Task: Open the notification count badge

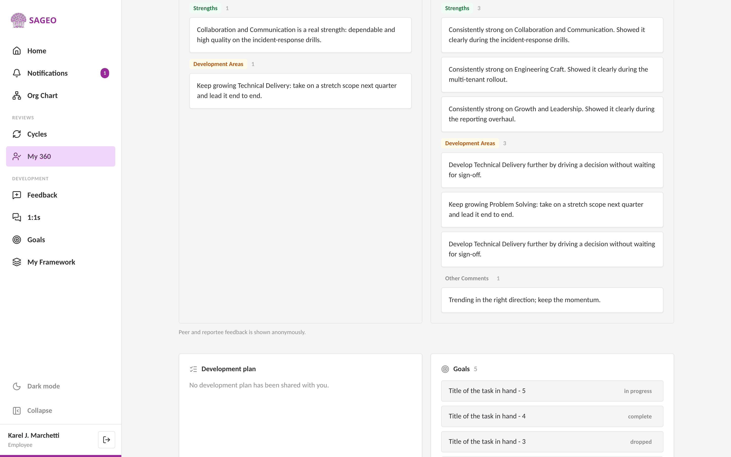Action: click(x=105, y=73)
